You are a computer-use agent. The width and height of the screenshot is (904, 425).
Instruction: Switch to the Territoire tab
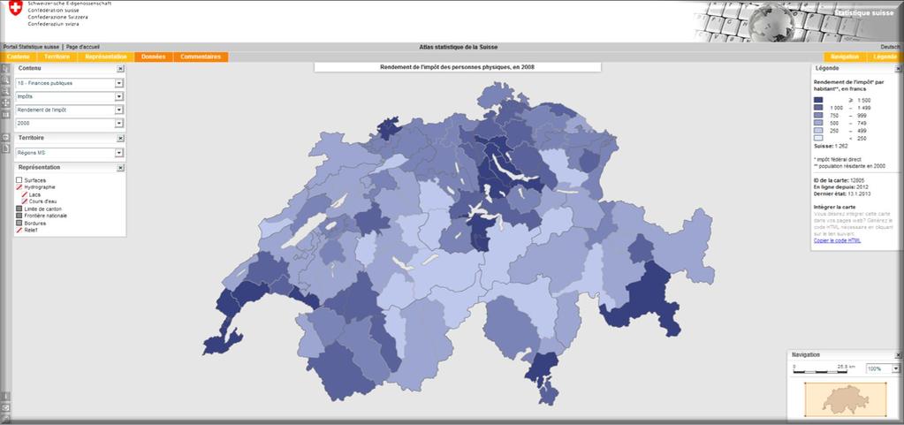[57, 57]
